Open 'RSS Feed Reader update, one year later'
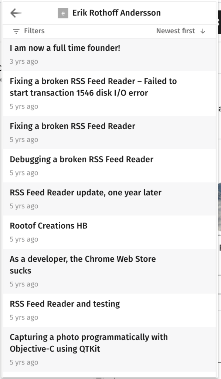Image resolution: width=221 pixels, height=379 pixels. point(109,199)
